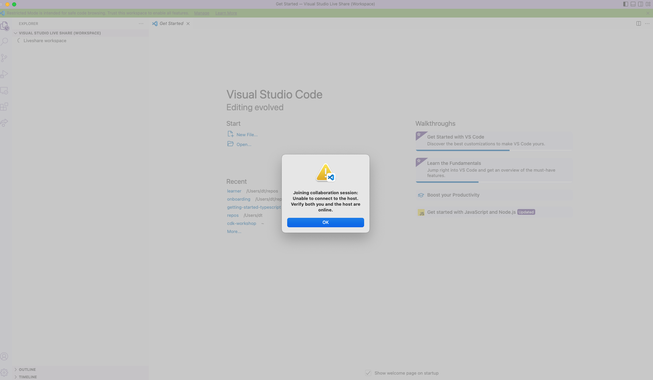The width and height of the screenshot is (653, 380).
Task: Split the editor to the right
Action: (638, 24)
